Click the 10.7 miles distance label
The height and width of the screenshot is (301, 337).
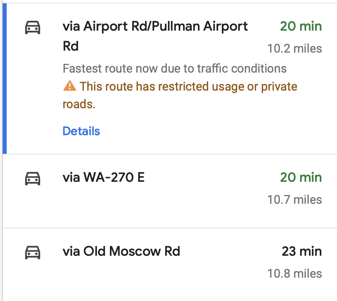[295, 200]
